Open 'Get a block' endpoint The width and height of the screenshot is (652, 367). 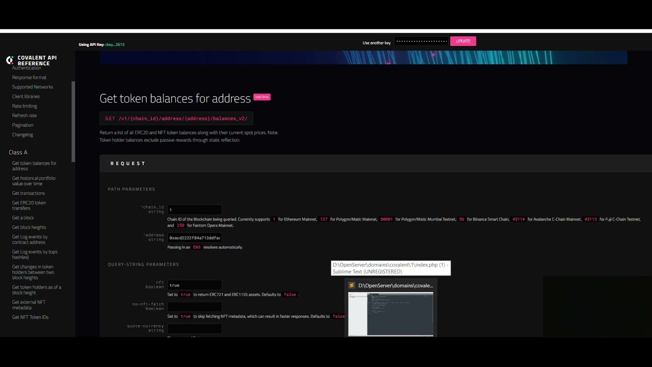[x=23, y=218]
